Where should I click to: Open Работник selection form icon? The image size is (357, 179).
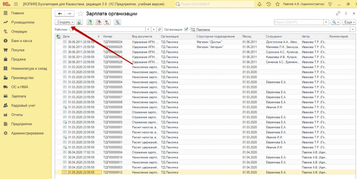[160, 30]
